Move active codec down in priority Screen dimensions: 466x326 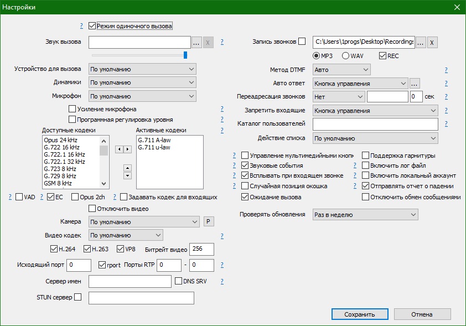pos(127,175)
